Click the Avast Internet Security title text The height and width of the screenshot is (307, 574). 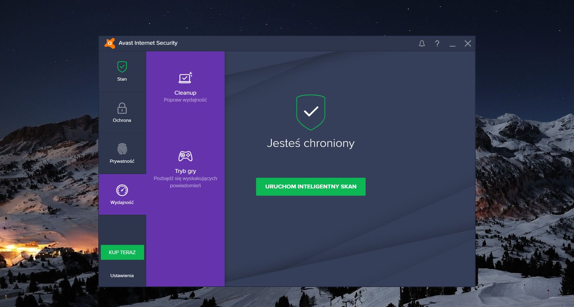click(148, 43)
